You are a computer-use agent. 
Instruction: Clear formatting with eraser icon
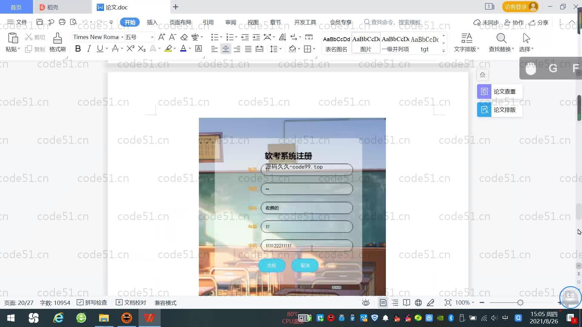(x=184, y=37)
